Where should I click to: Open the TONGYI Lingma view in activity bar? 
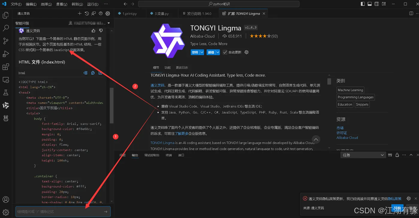[6, 105]
